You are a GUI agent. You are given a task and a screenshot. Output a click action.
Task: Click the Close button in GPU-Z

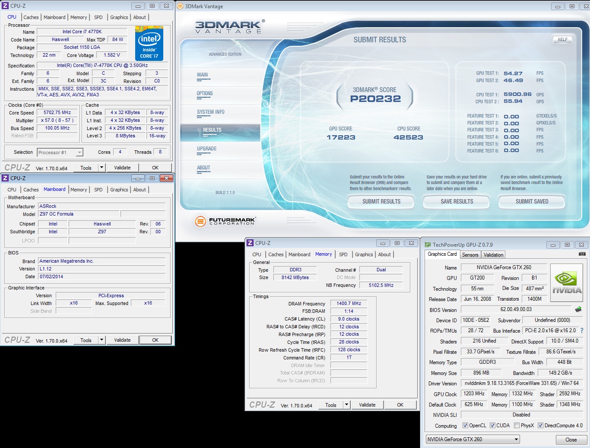pyautogui.click(x=571, y=439)
